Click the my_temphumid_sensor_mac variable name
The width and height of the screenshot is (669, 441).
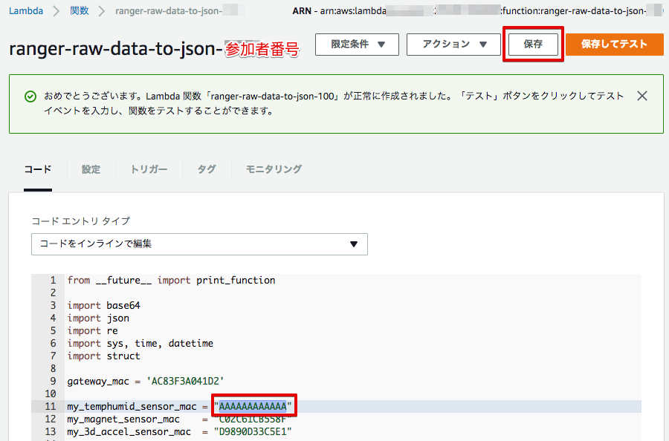(x=132, y=407)
